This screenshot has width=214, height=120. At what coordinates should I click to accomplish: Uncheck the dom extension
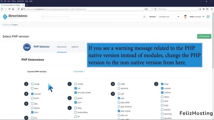(32, 112)
